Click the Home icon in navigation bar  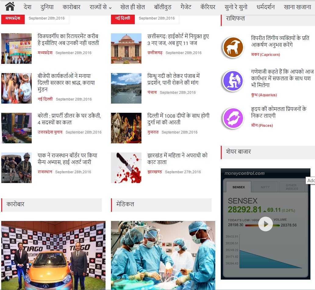[10, 6]
